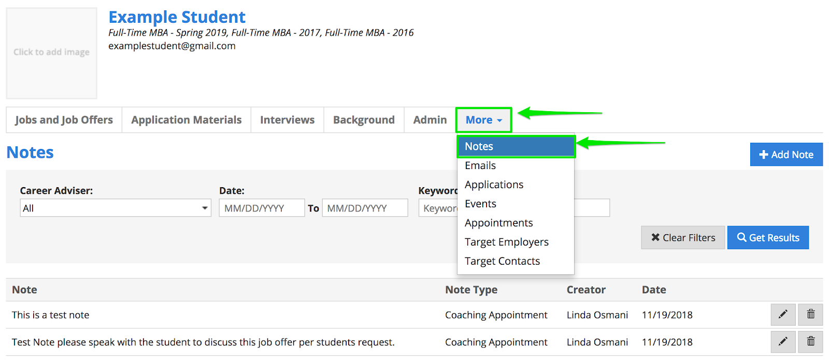Clear Filters in the notes panel
Image resolution: width=829 pixels, height=364 pixels.
tap(682, 238)
